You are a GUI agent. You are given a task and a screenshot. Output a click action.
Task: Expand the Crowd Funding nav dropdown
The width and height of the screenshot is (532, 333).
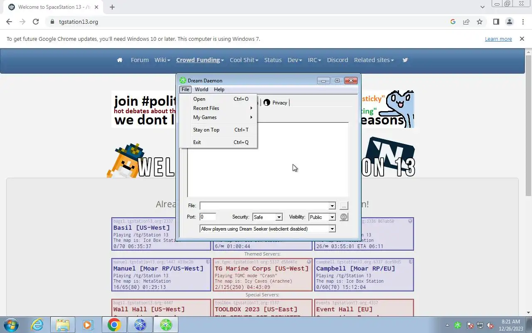pyautogui.click(x=200, y=60)
